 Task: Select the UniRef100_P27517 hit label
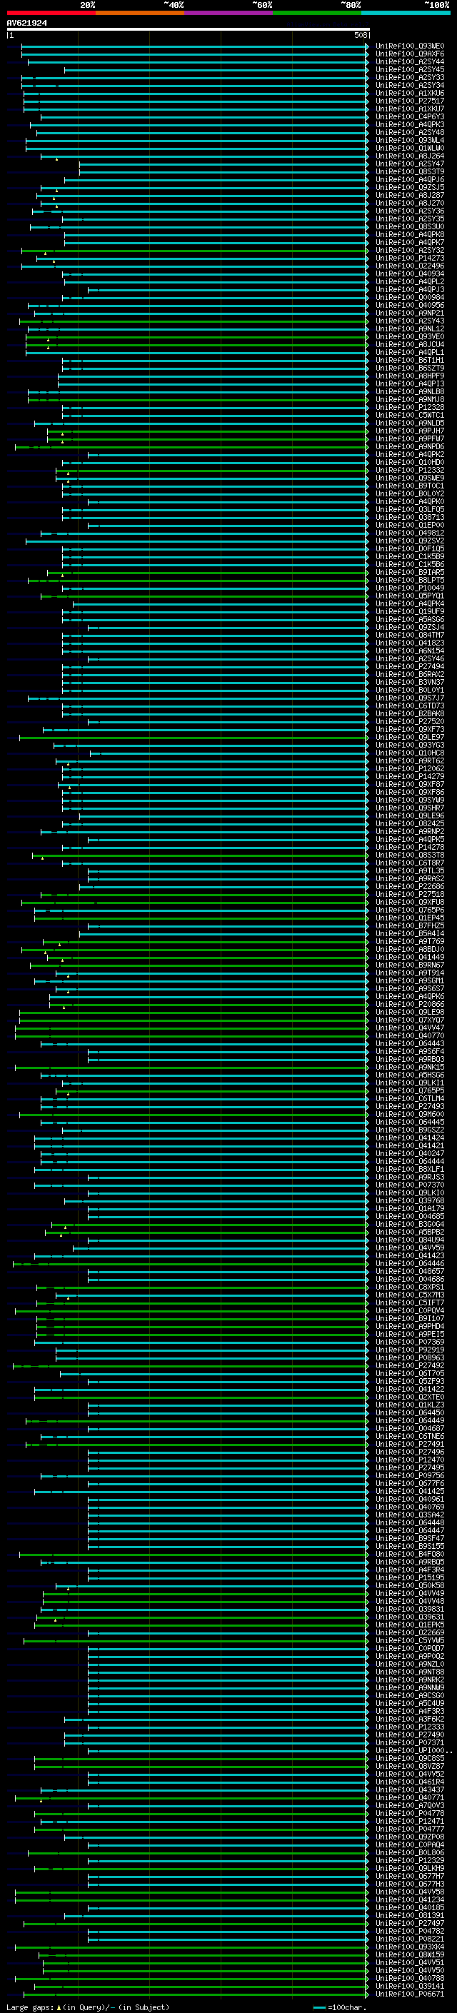[x=410, y=101]
